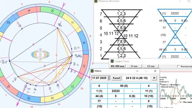Click the Chiron glyph labeled 28

coord(72,70)
